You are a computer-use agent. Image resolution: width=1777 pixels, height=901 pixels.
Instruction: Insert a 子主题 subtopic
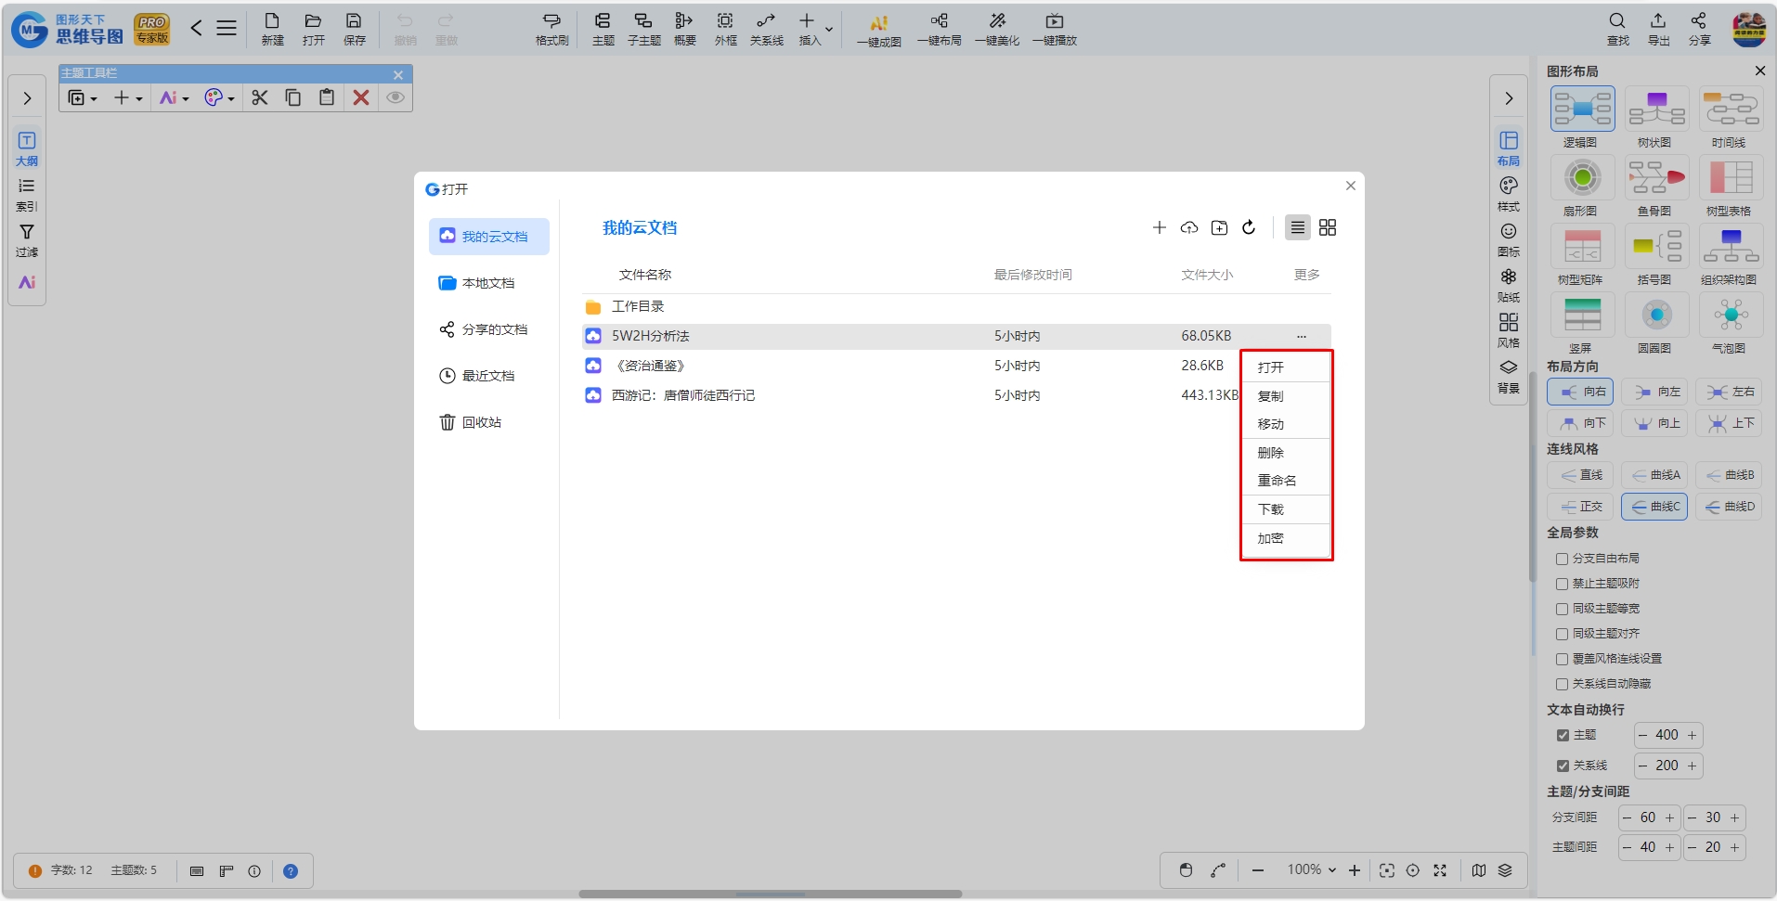click(x=643, y=29)
